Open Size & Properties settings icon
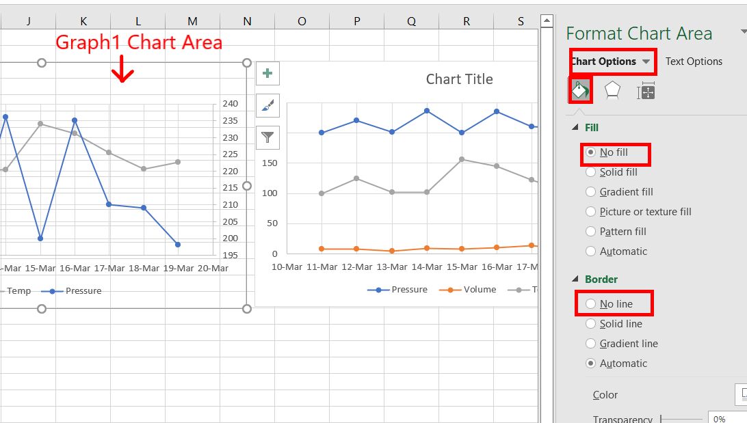This screenshot has height=423, width=747. coord(646,90)
